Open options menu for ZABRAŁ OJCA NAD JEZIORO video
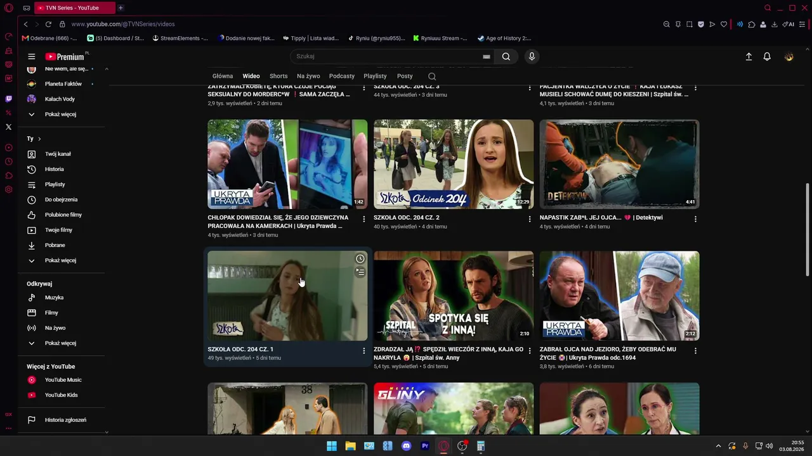 (x=695, y=351)
